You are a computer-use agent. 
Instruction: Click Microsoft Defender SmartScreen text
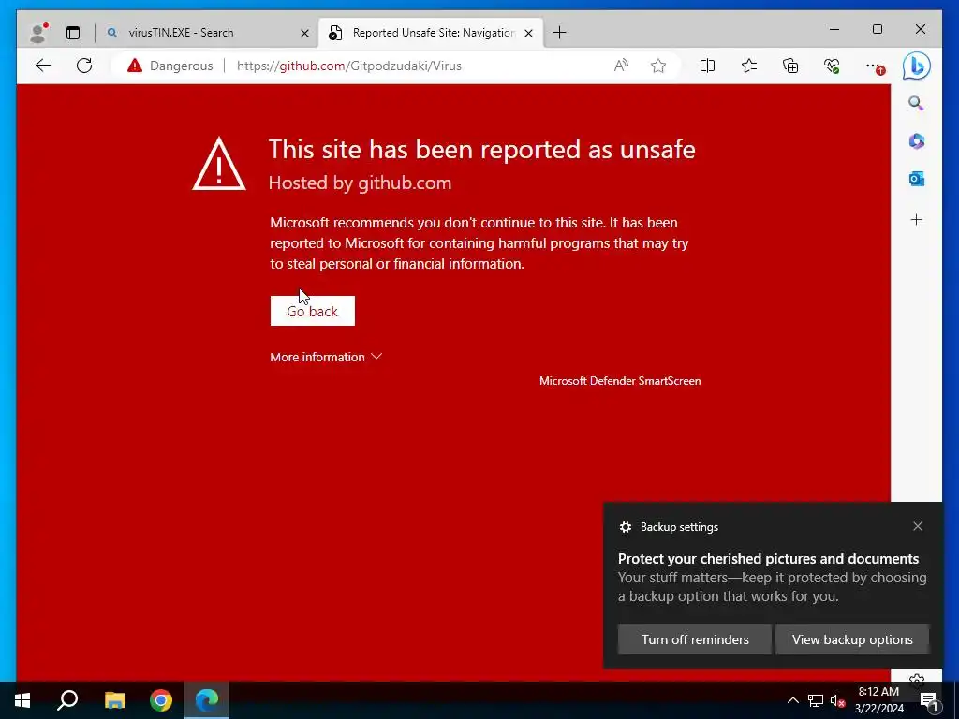click(620, 381)
